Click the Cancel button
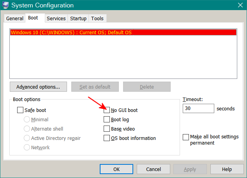247x178 pixels. coord(153,169)
